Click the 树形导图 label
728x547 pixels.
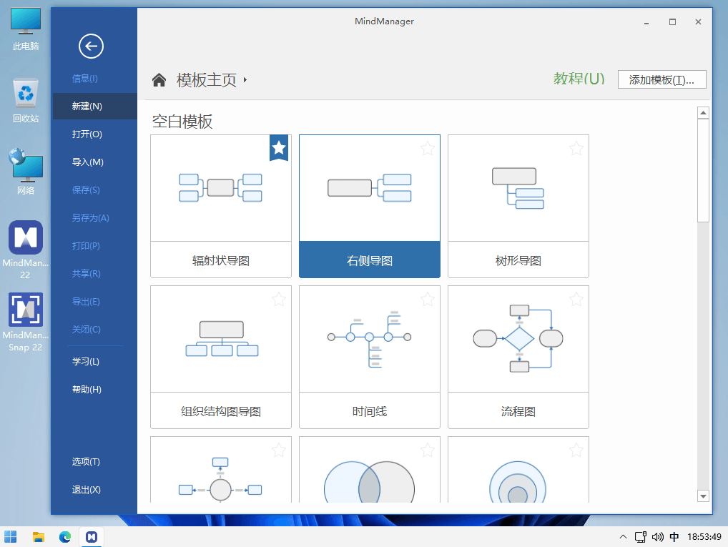tap(518, 260)
